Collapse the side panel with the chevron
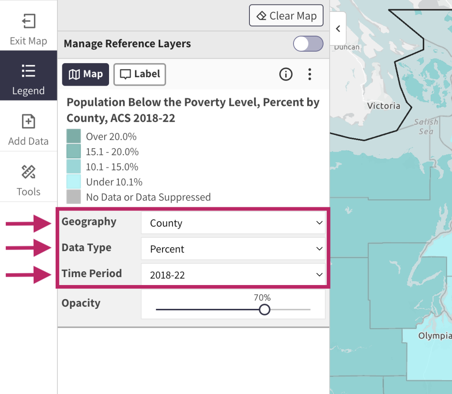 tap(338, 29)
